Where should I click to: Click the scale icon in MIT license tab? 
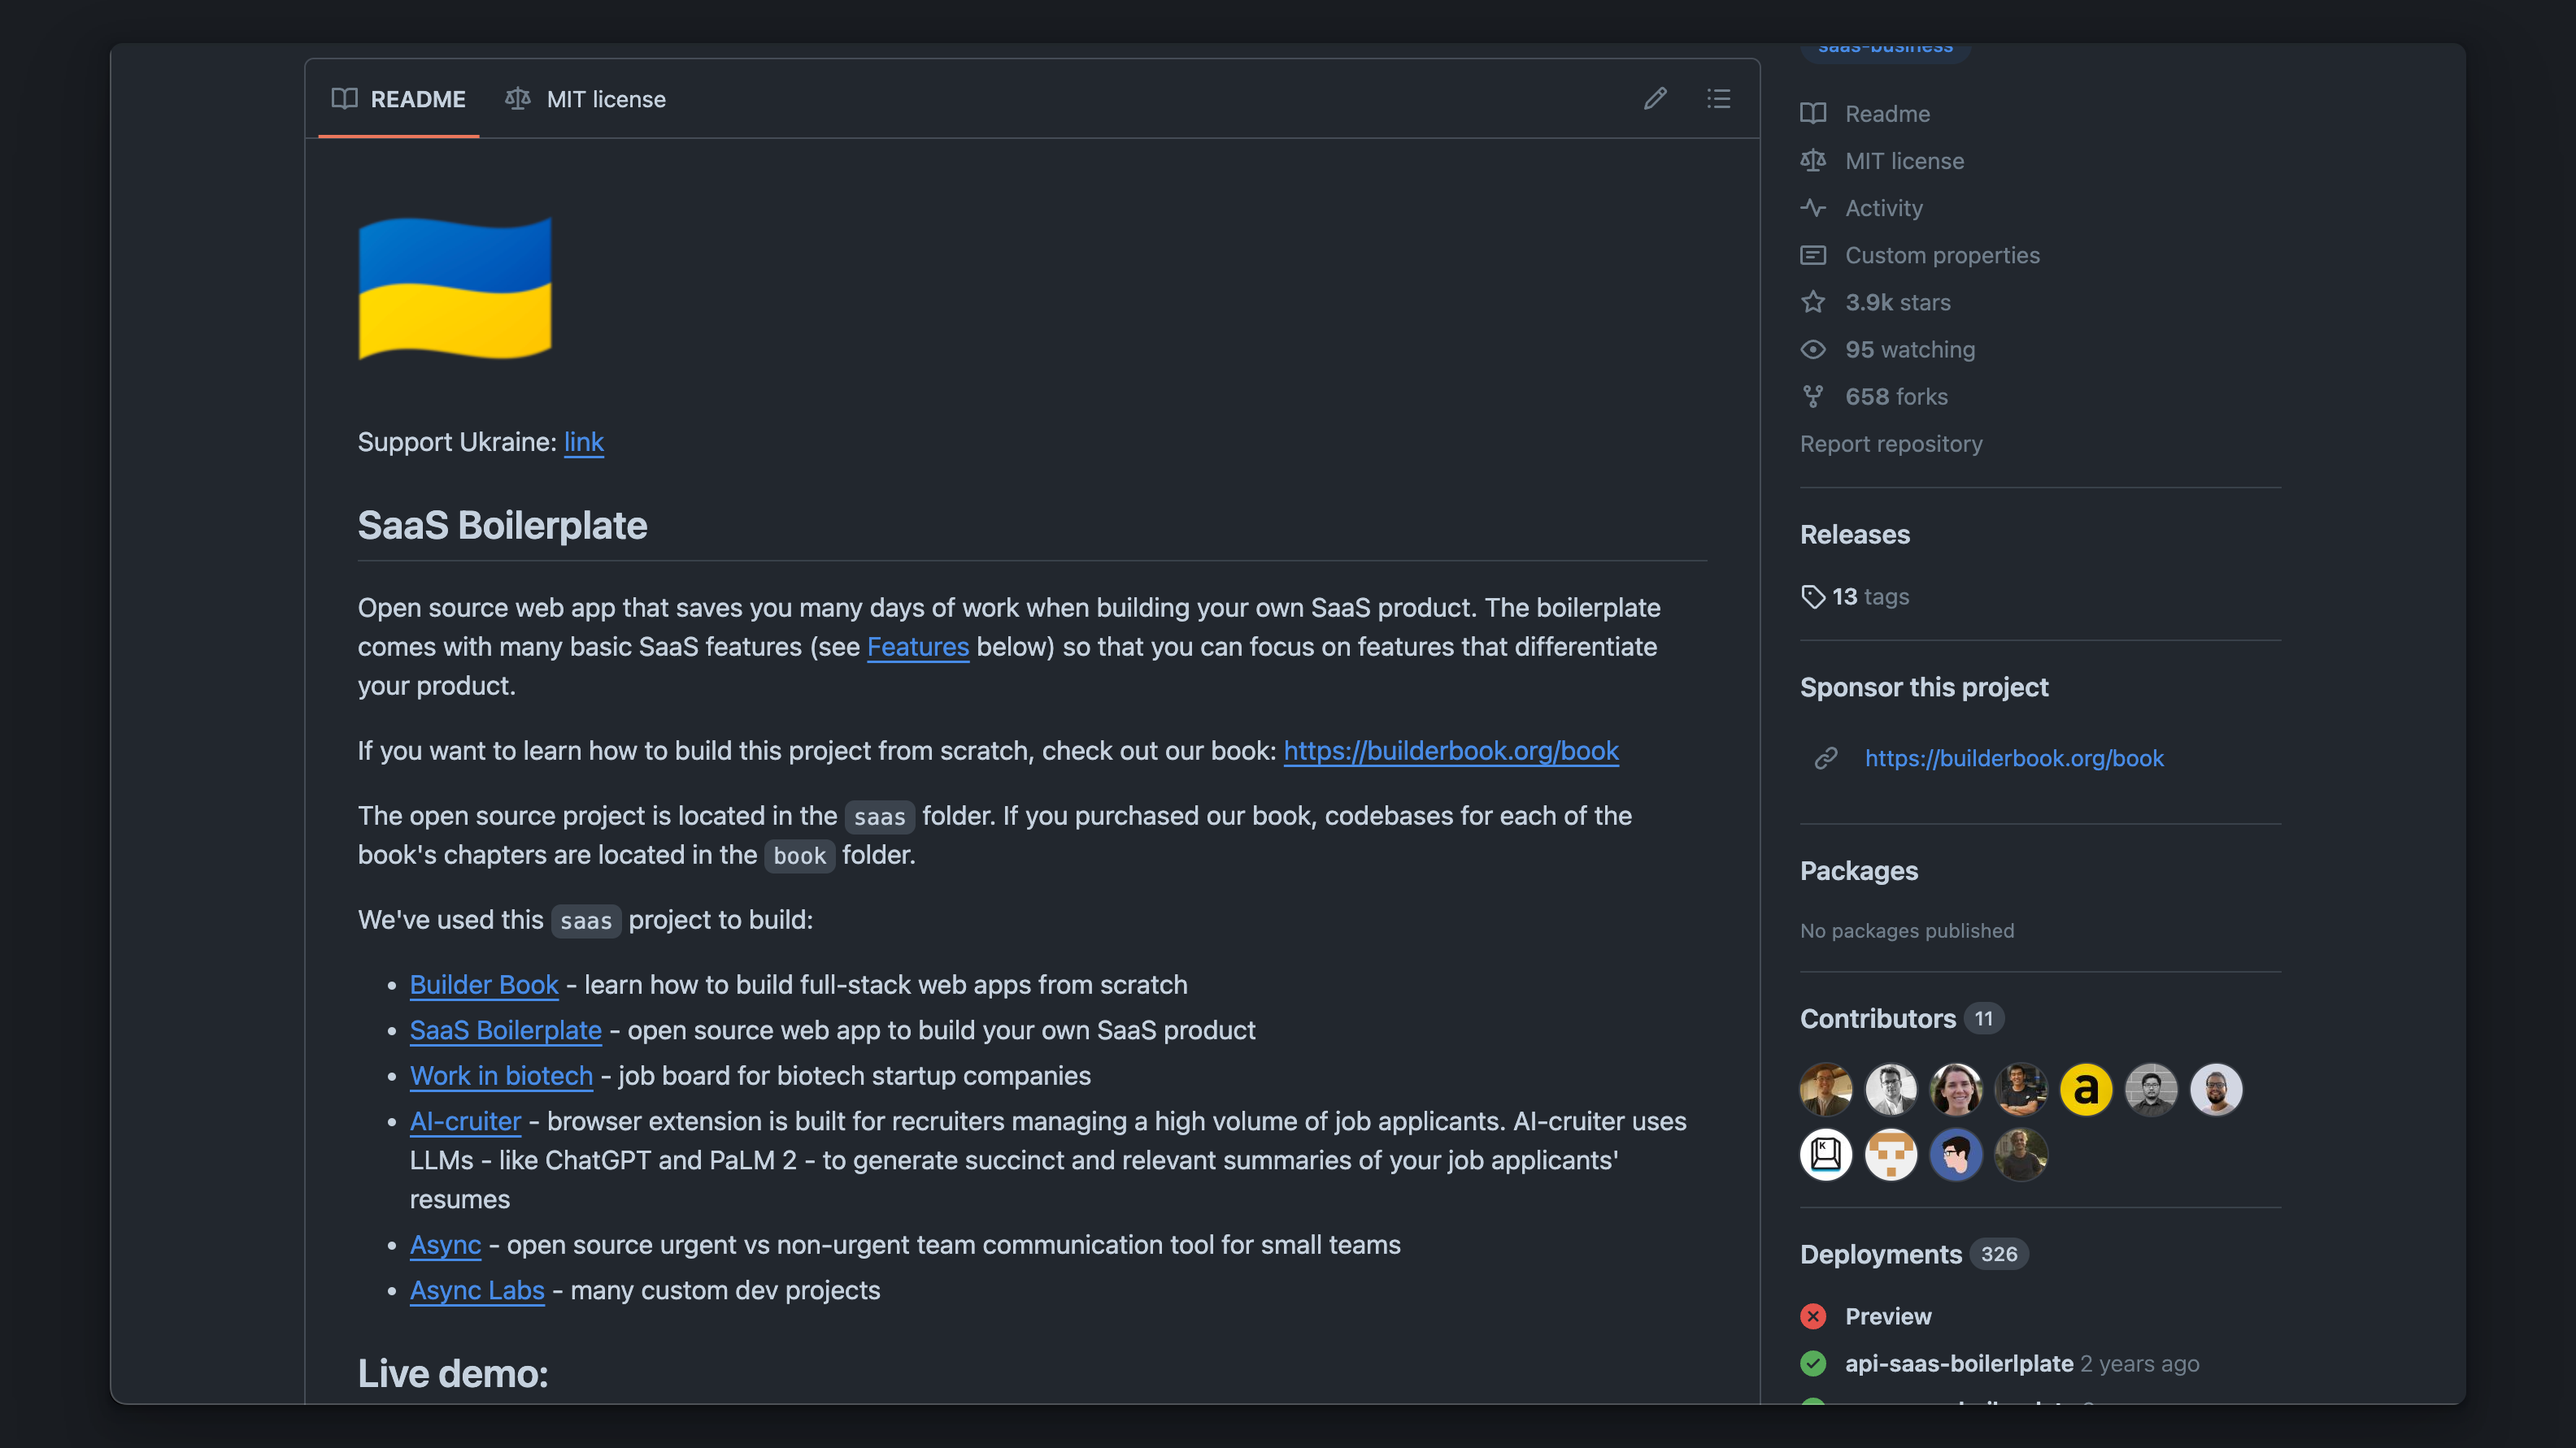[518, 99]
